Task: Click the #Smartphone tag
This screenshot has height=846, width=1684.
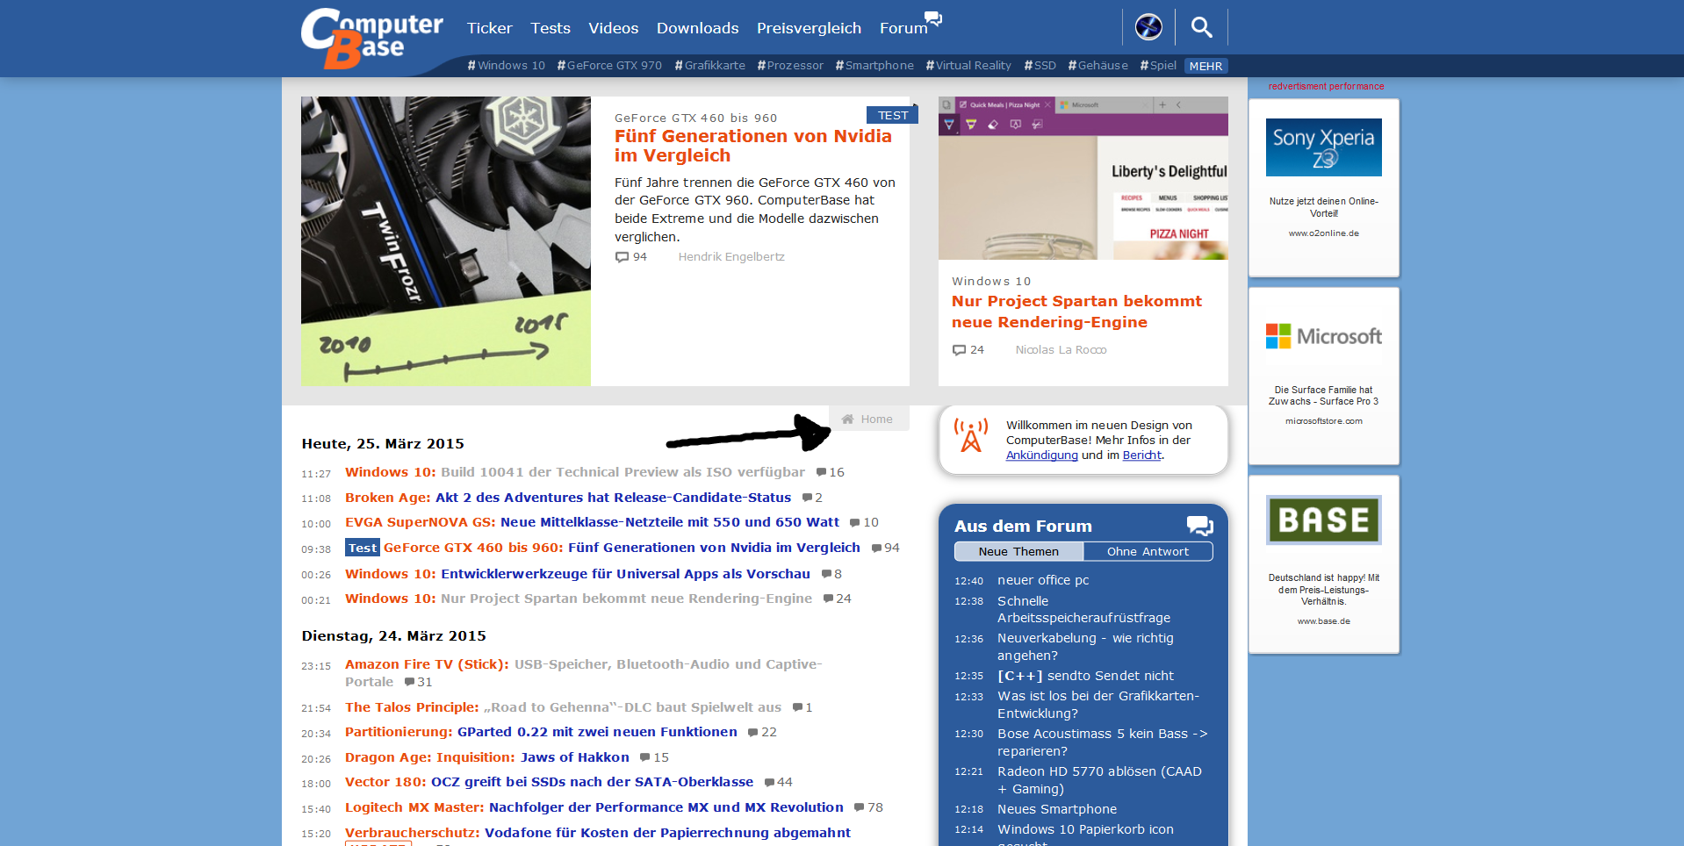Action: [874, 66]
